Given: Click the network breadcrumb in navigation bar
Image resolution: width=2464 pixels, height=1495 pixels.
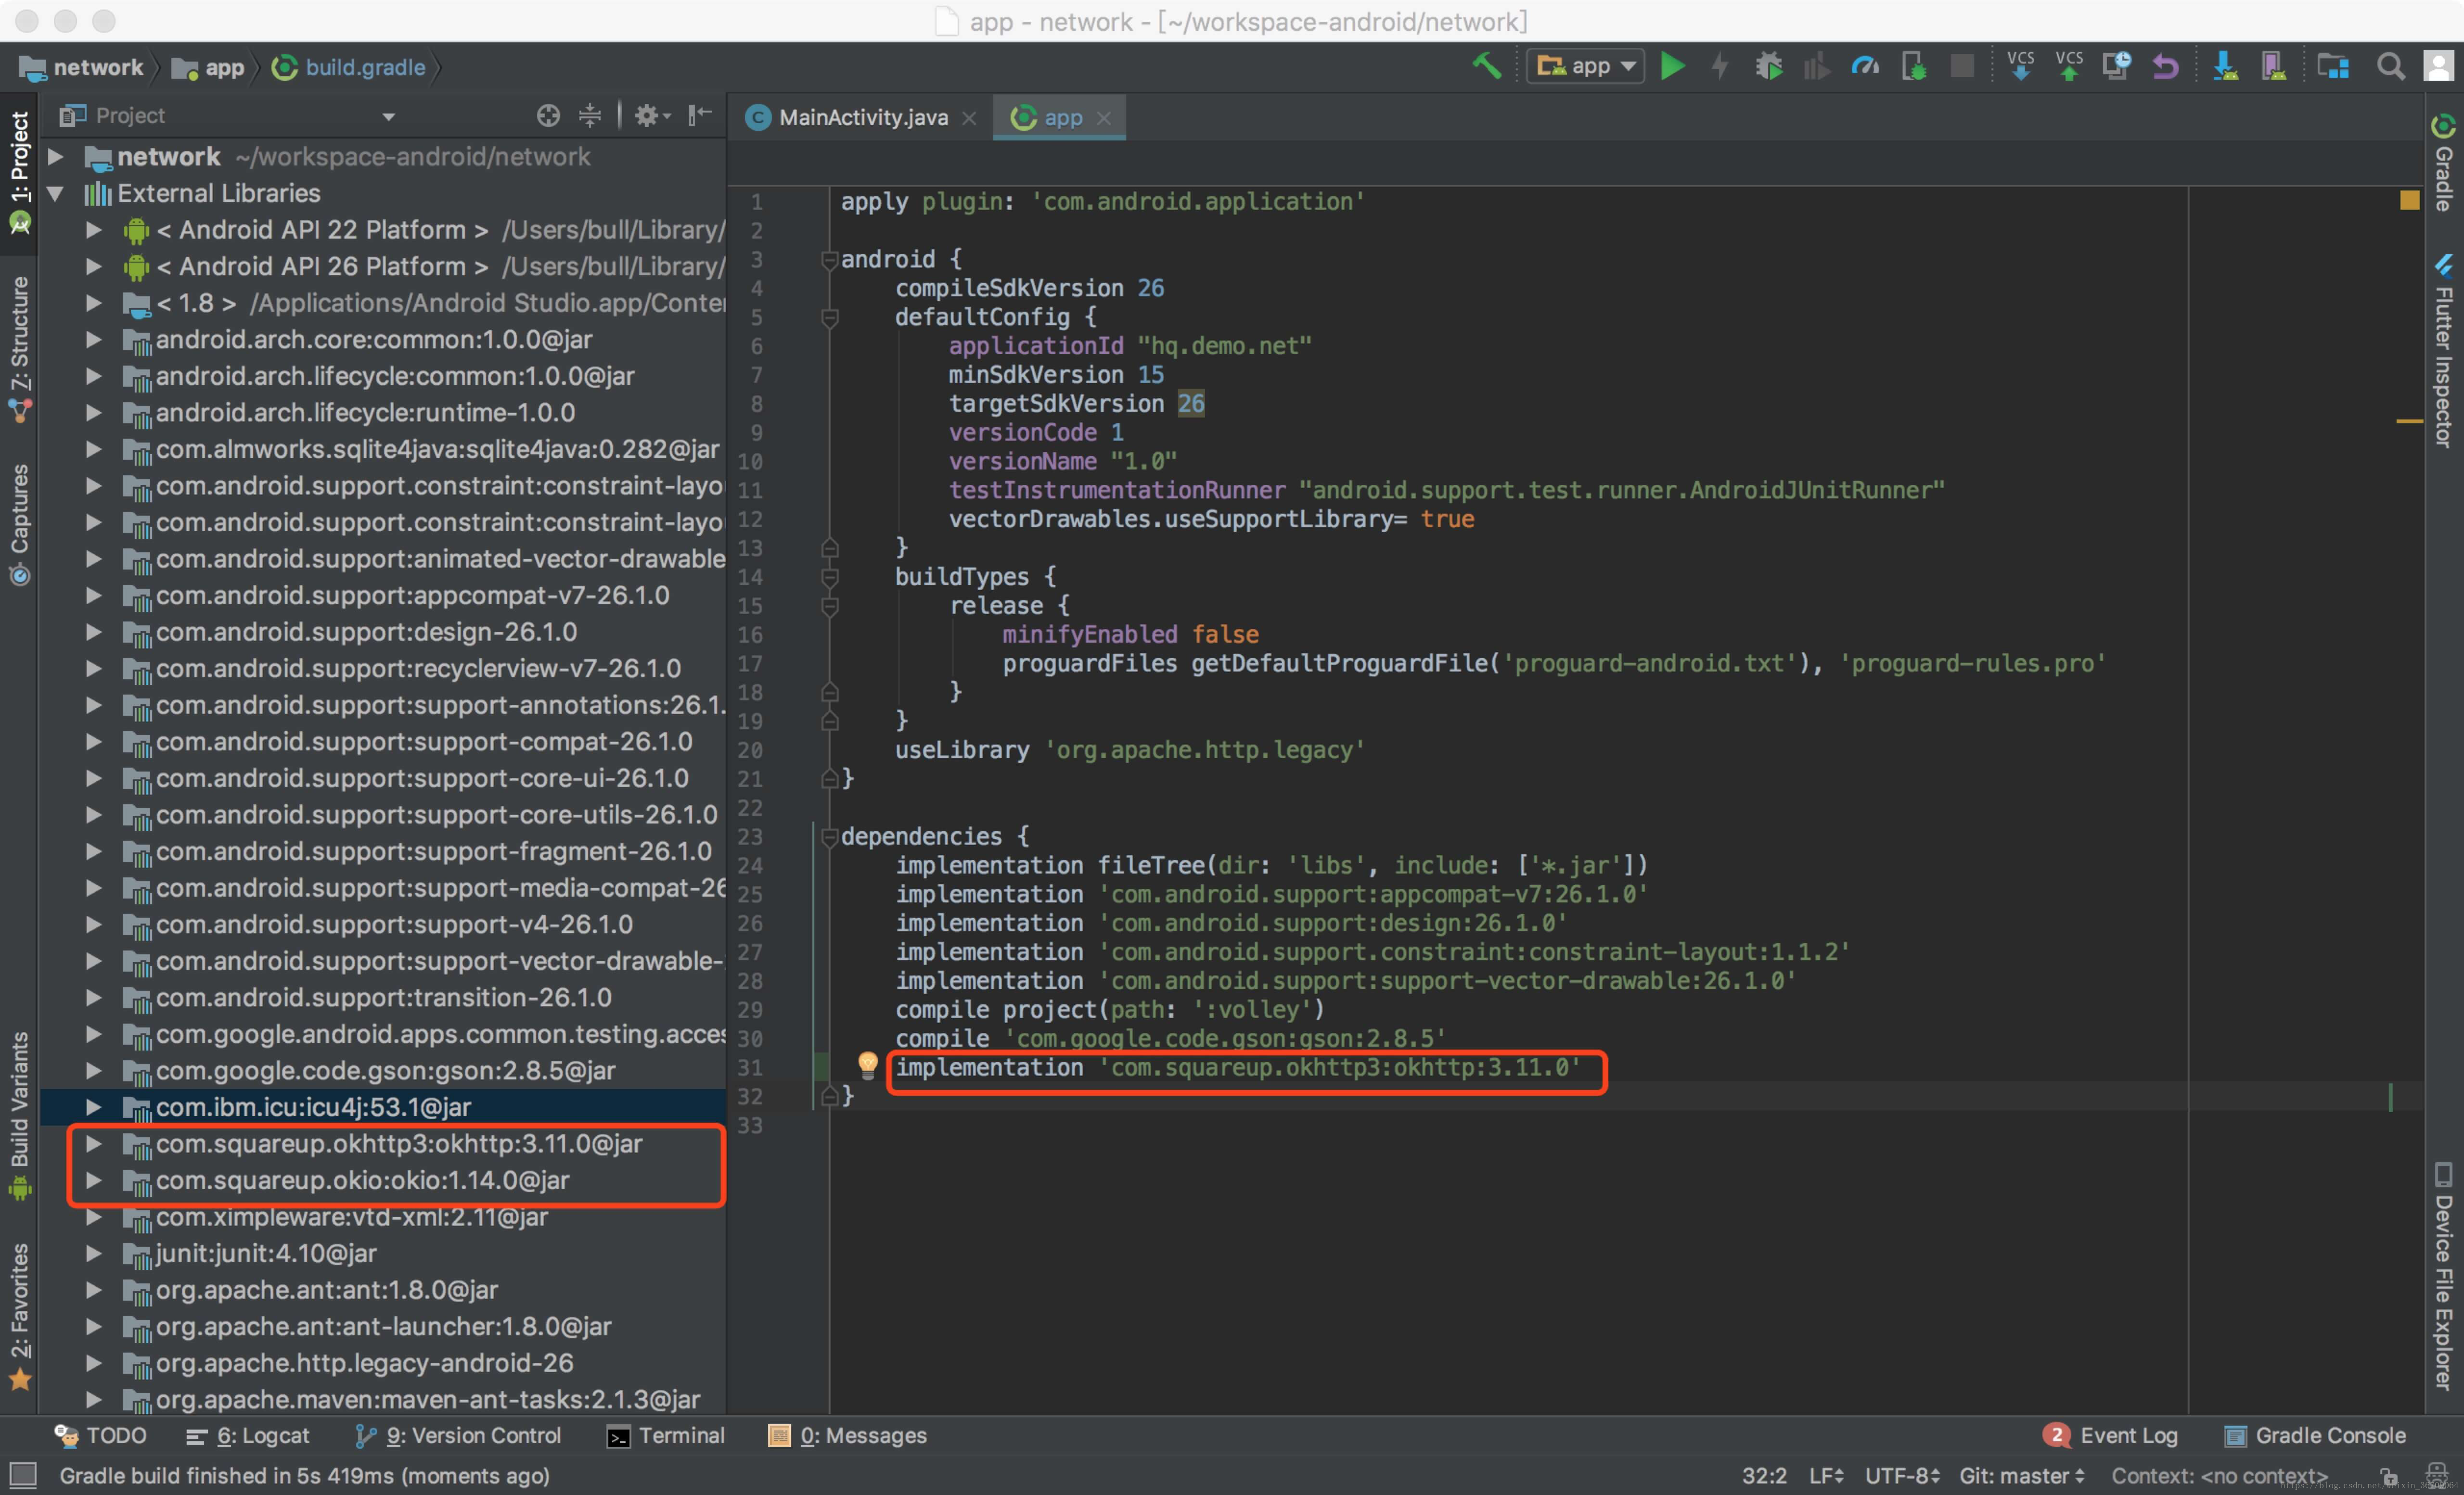Looking at the screenshot, I should point(82,68).
